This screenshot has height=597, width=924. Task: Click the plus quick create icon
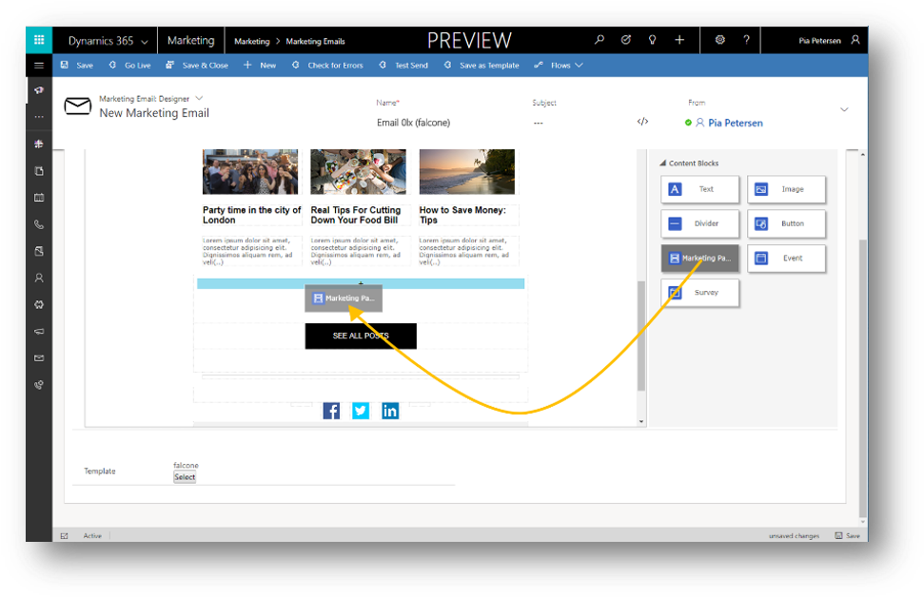coord(679,40)
